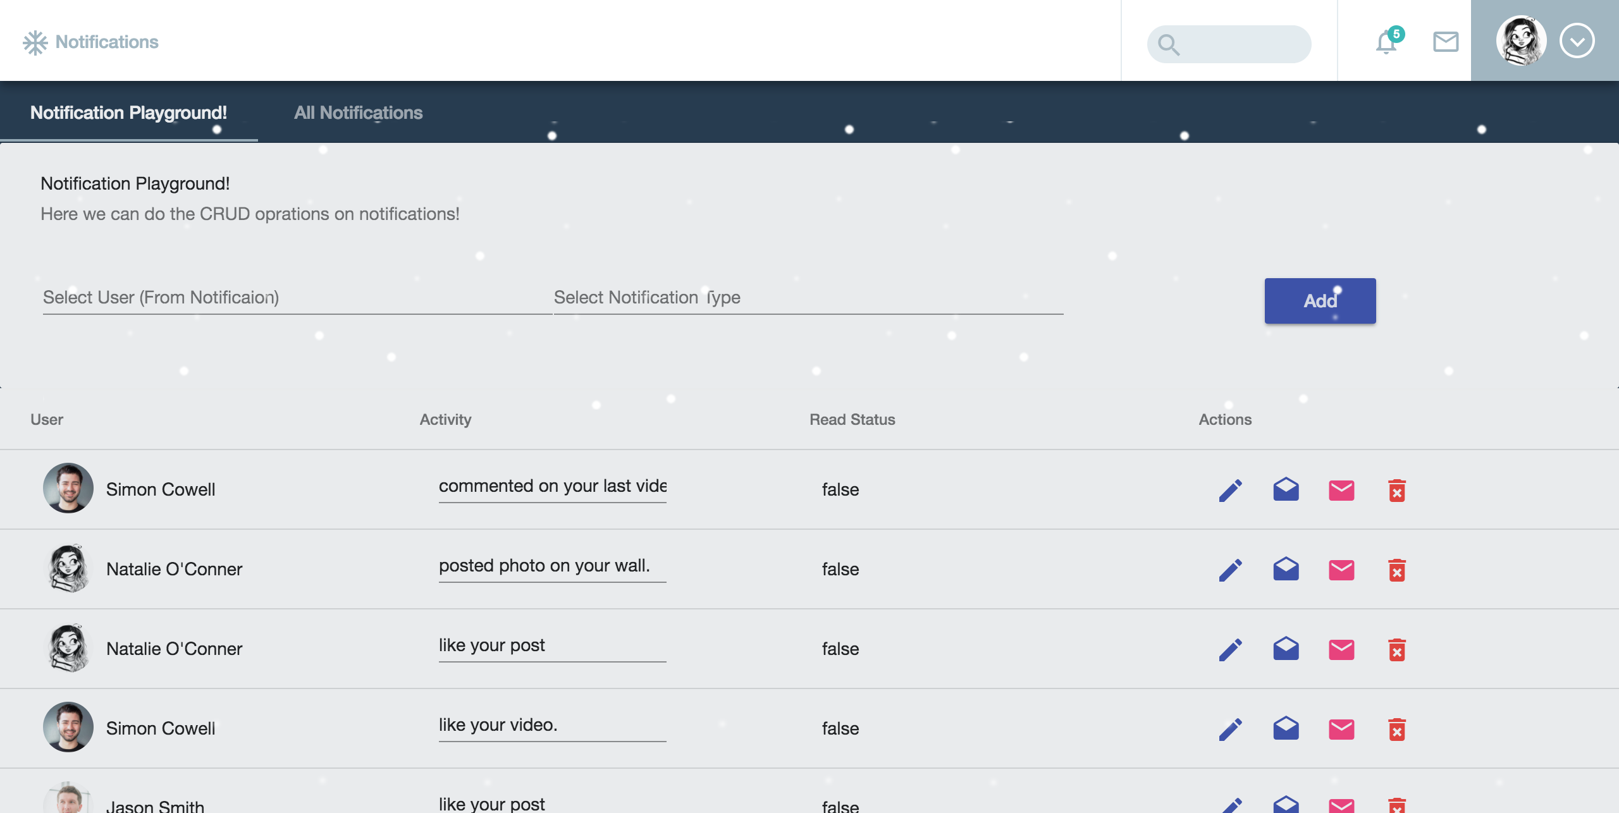Delete Natalie O'Conner's posted photo notification
Image resolution: width=1619 pixels, height=813 pixels.
(x=1396, y=570)
